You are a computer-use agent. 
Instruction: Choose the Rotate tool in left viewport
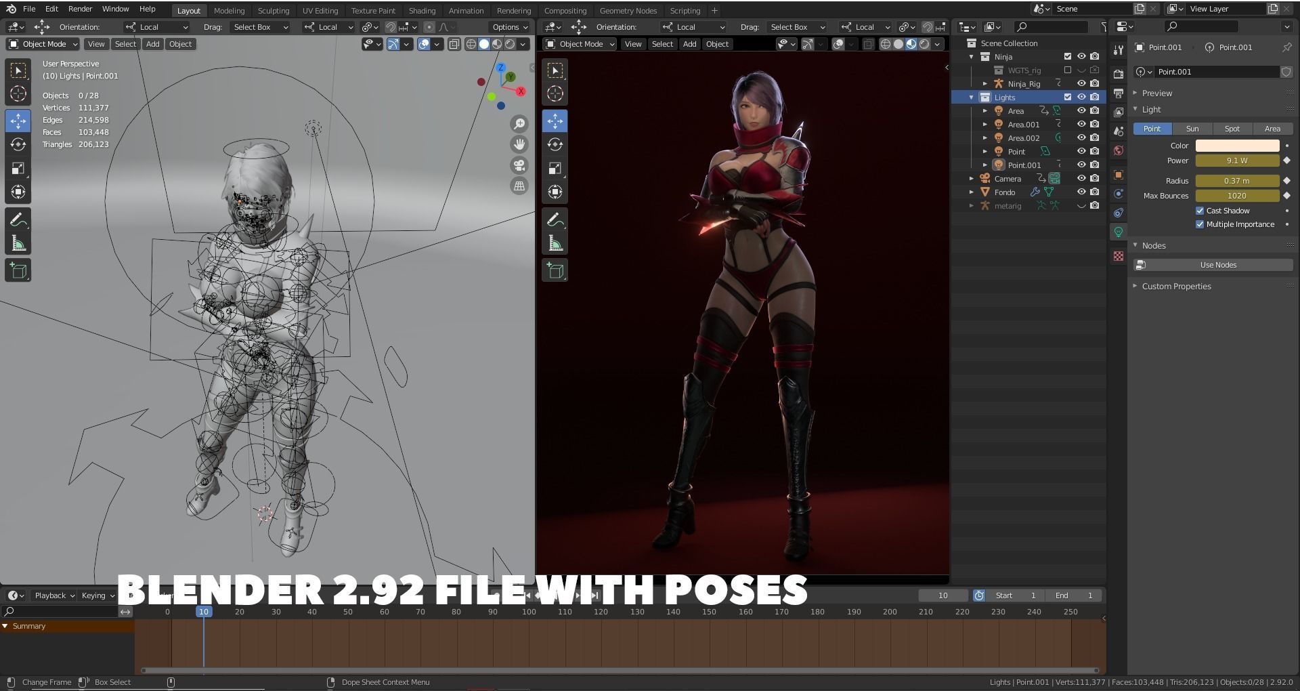pos(18,145)
